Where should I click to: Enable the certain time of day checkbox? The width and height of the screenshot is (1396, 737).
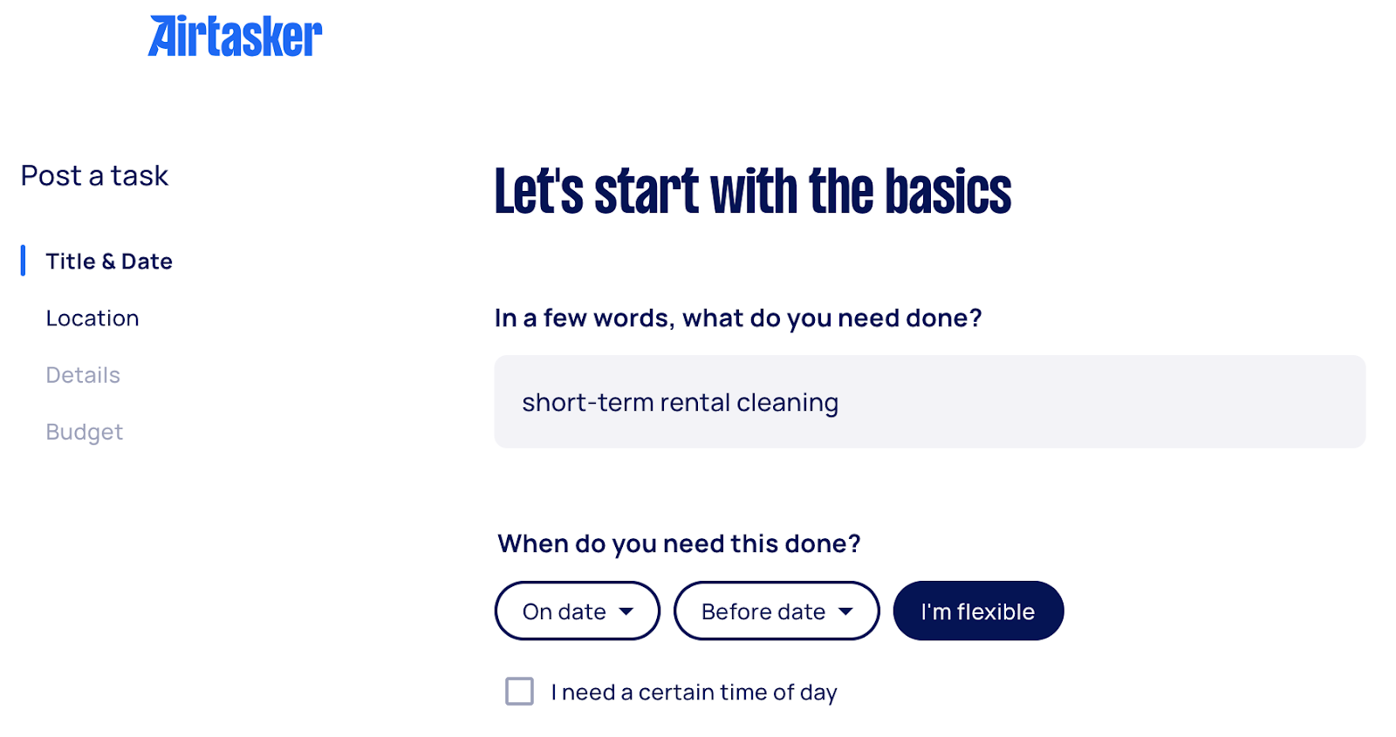[x=519, y=691]
